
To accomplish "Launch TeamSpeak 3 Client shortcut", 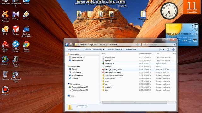I will tap(16, 77).
